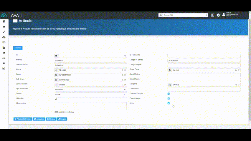The width and height of the screenshot is (251, 141).
Task: Toggle the Controla Estoque checkbox
Action: pyautogui.click(x=169, y=94)
